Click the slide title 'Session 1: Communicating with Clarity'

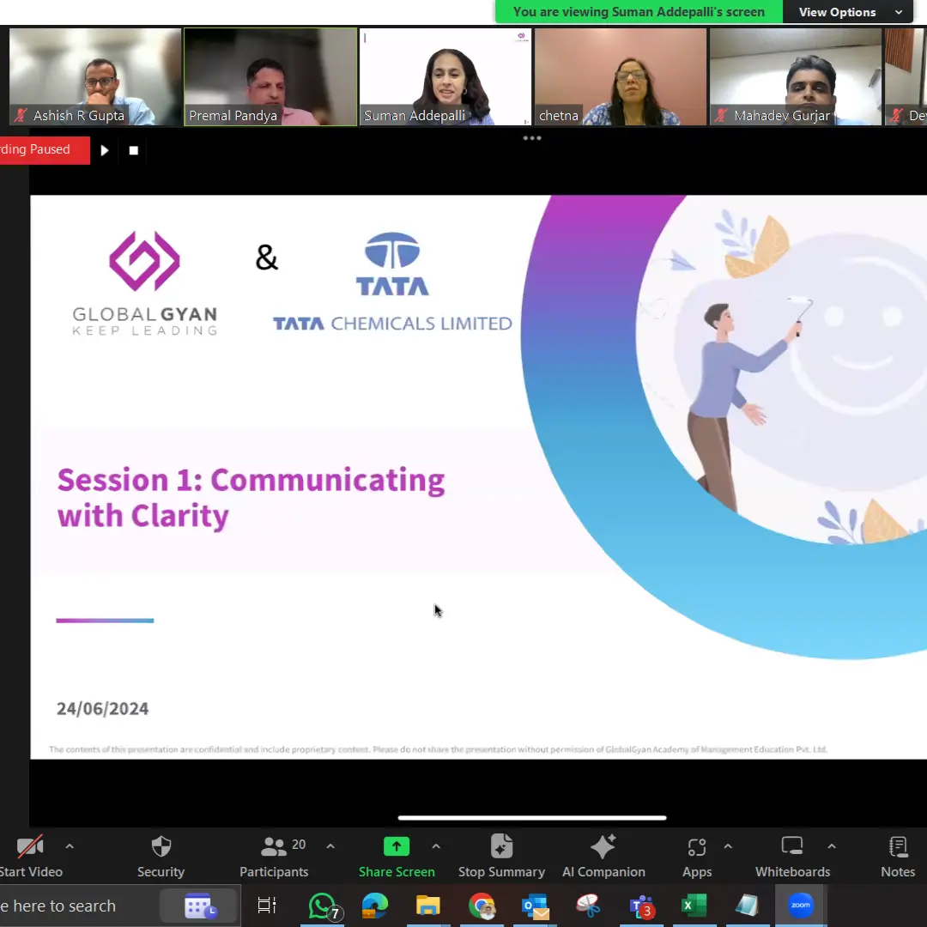coord(251,498)
